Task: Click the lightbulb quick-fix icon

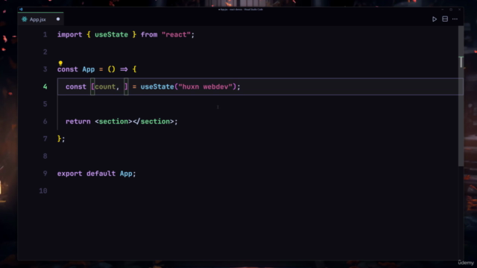Action: (60, 63)
